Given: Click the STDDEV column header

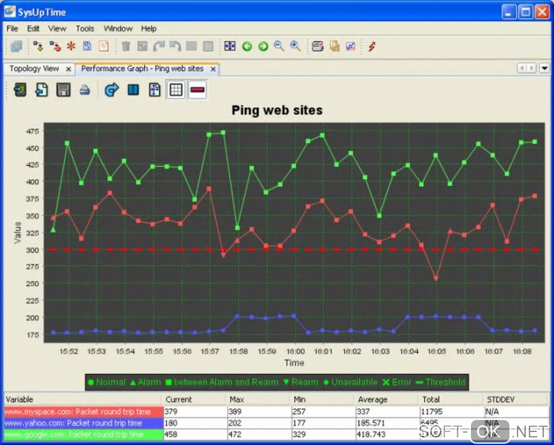Looking at the screenshot, I should pyautogui.click(x=516, y=399).
